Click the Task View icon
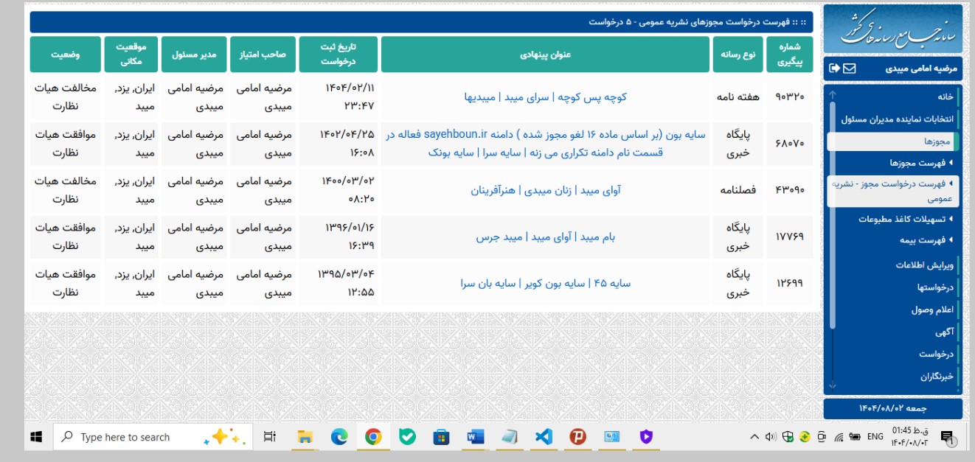Image resolution: width=975 pixels, height=462 pixels. 270,437
